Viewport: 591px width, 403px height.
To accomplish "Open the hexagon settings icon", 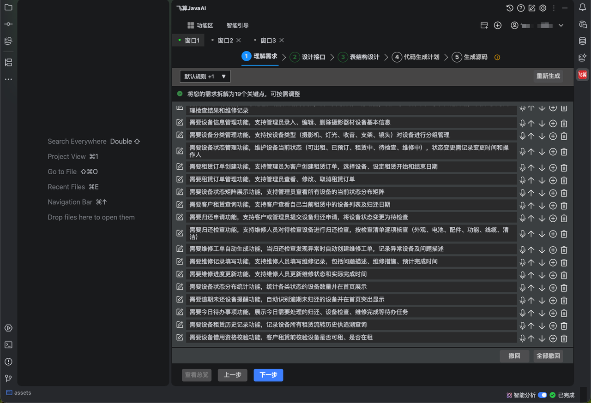I will (x=543, y=8).
